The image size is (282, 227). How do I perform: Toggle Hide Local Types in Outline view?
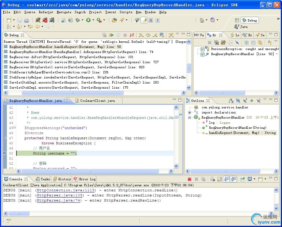click(259, 101)
